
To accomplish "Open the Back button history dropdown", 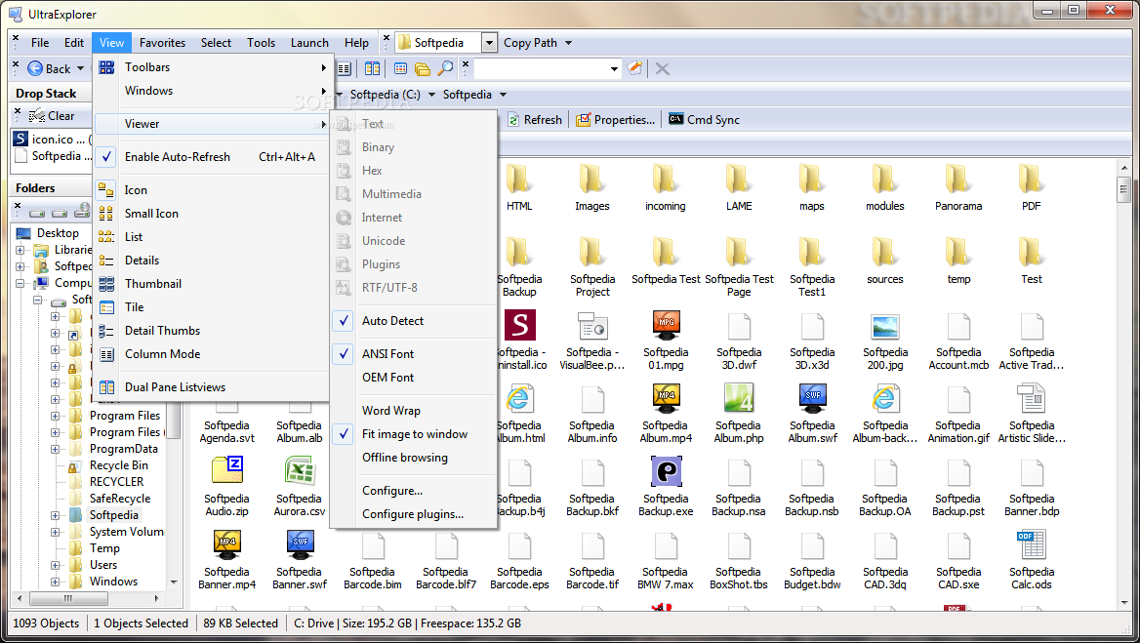I will (81, 69).
